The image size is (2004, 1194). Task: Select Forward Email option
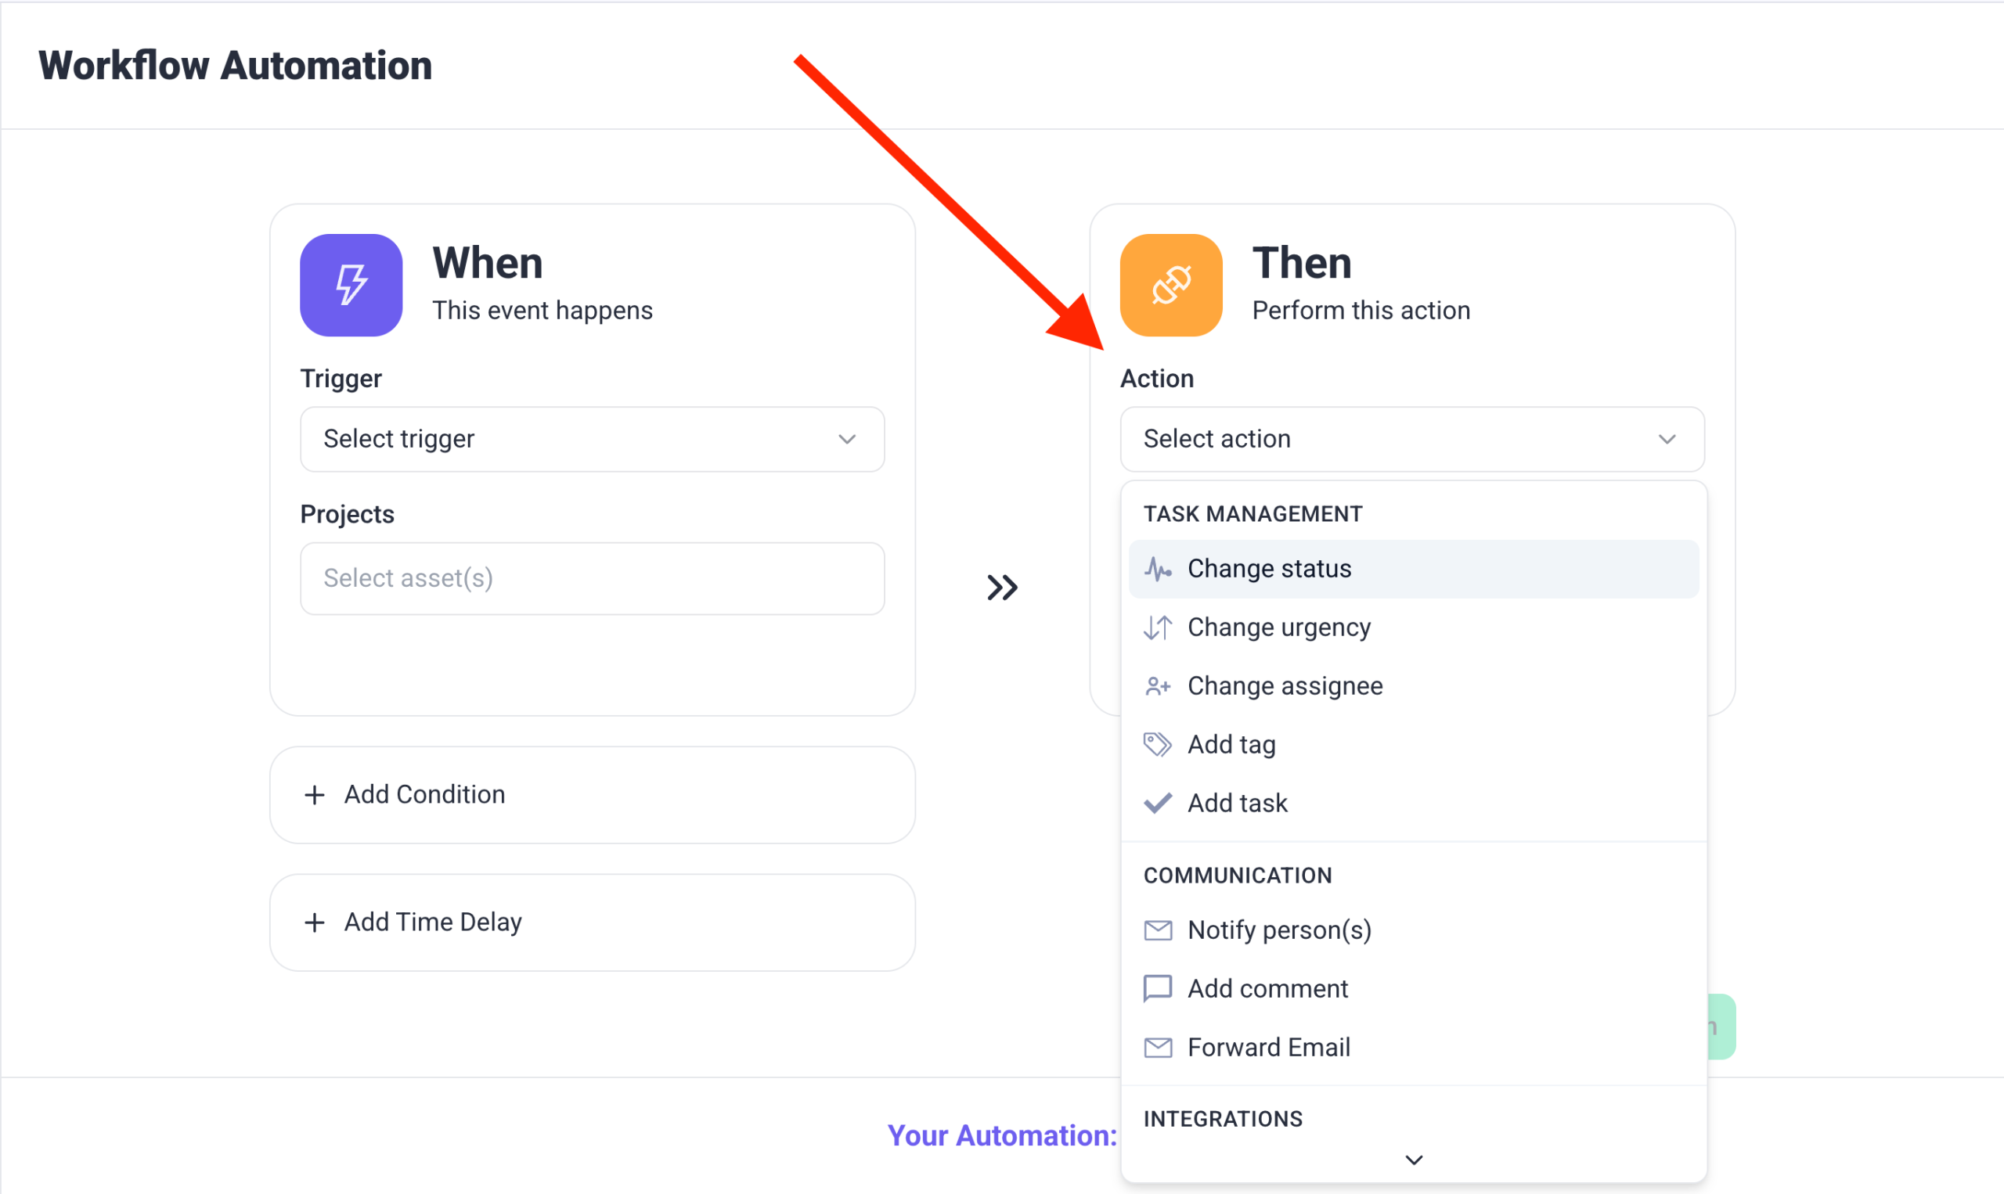coord(1268,1047)
